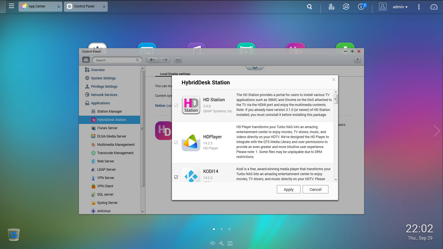Click the search magnifier in top bar
Viewport: 443px width, 249px height.
click(x=310, y=7)
